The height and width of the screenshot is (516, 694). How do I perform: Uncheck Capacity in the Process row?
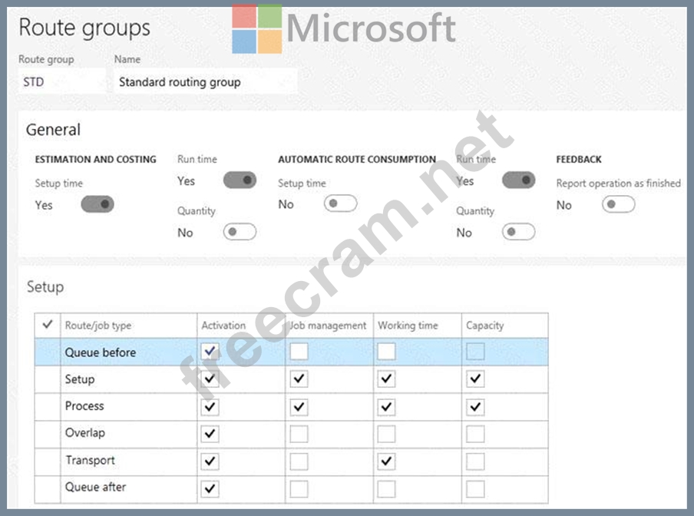pos(475,407)
